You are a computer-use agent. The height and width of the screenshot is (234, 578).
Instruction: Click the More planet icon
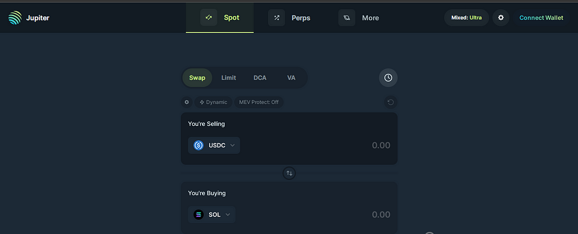point(346,18)
